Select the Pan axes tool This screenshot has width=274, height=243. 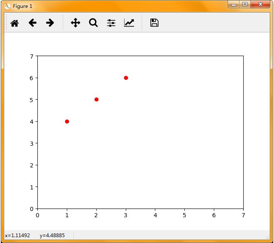76,23
